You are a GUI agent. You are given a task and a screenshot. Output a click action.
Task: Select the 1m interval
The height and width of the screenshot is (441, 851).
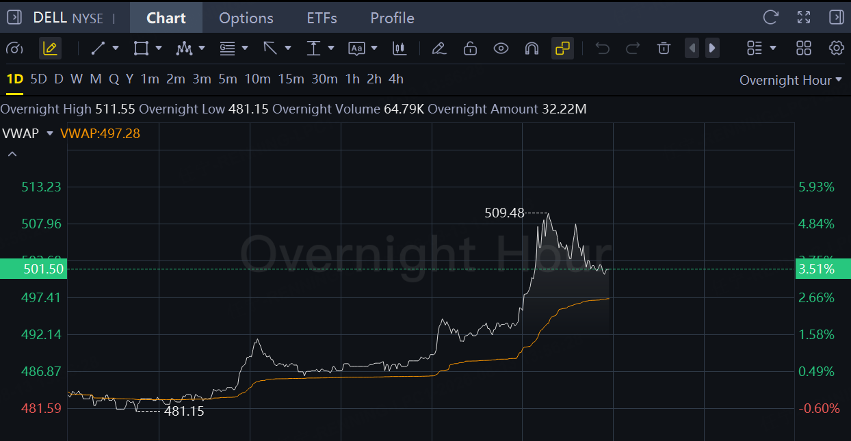click(x=150, y=79)
